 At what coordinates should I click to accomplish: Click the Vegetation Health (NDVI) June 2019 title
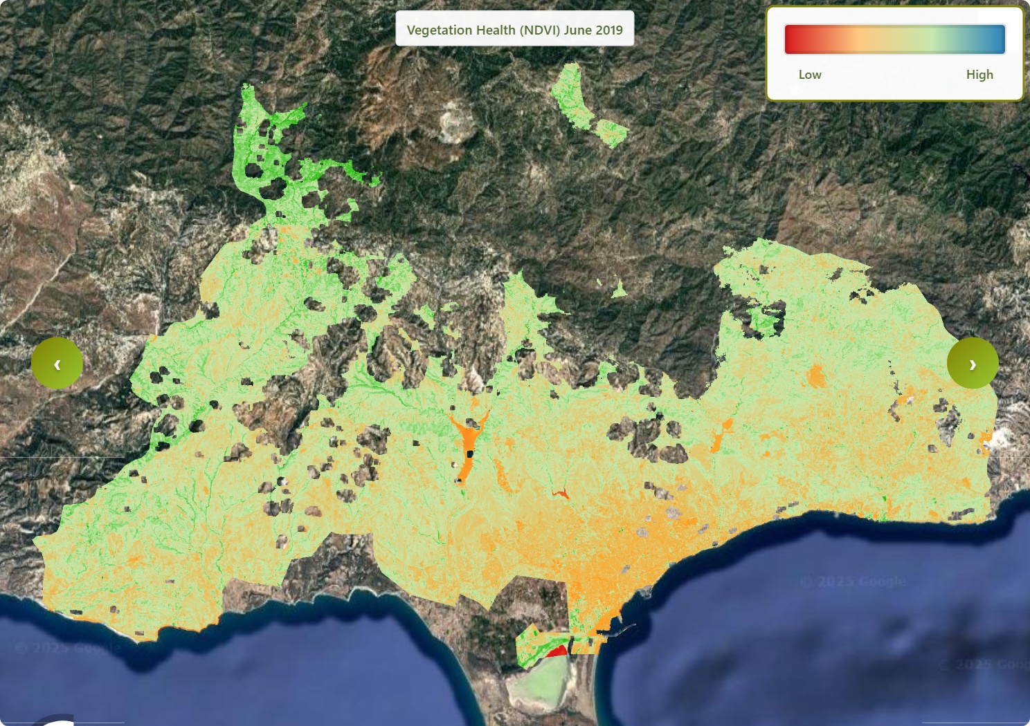(514, 29)
